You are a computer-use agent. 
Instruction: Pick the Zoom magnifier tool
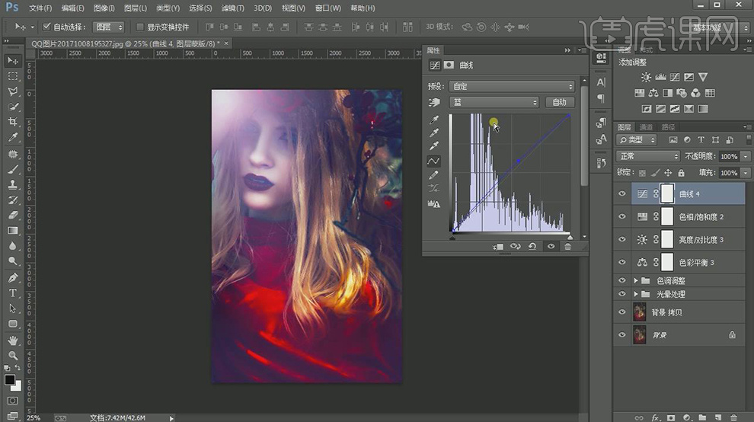[13, 356]
